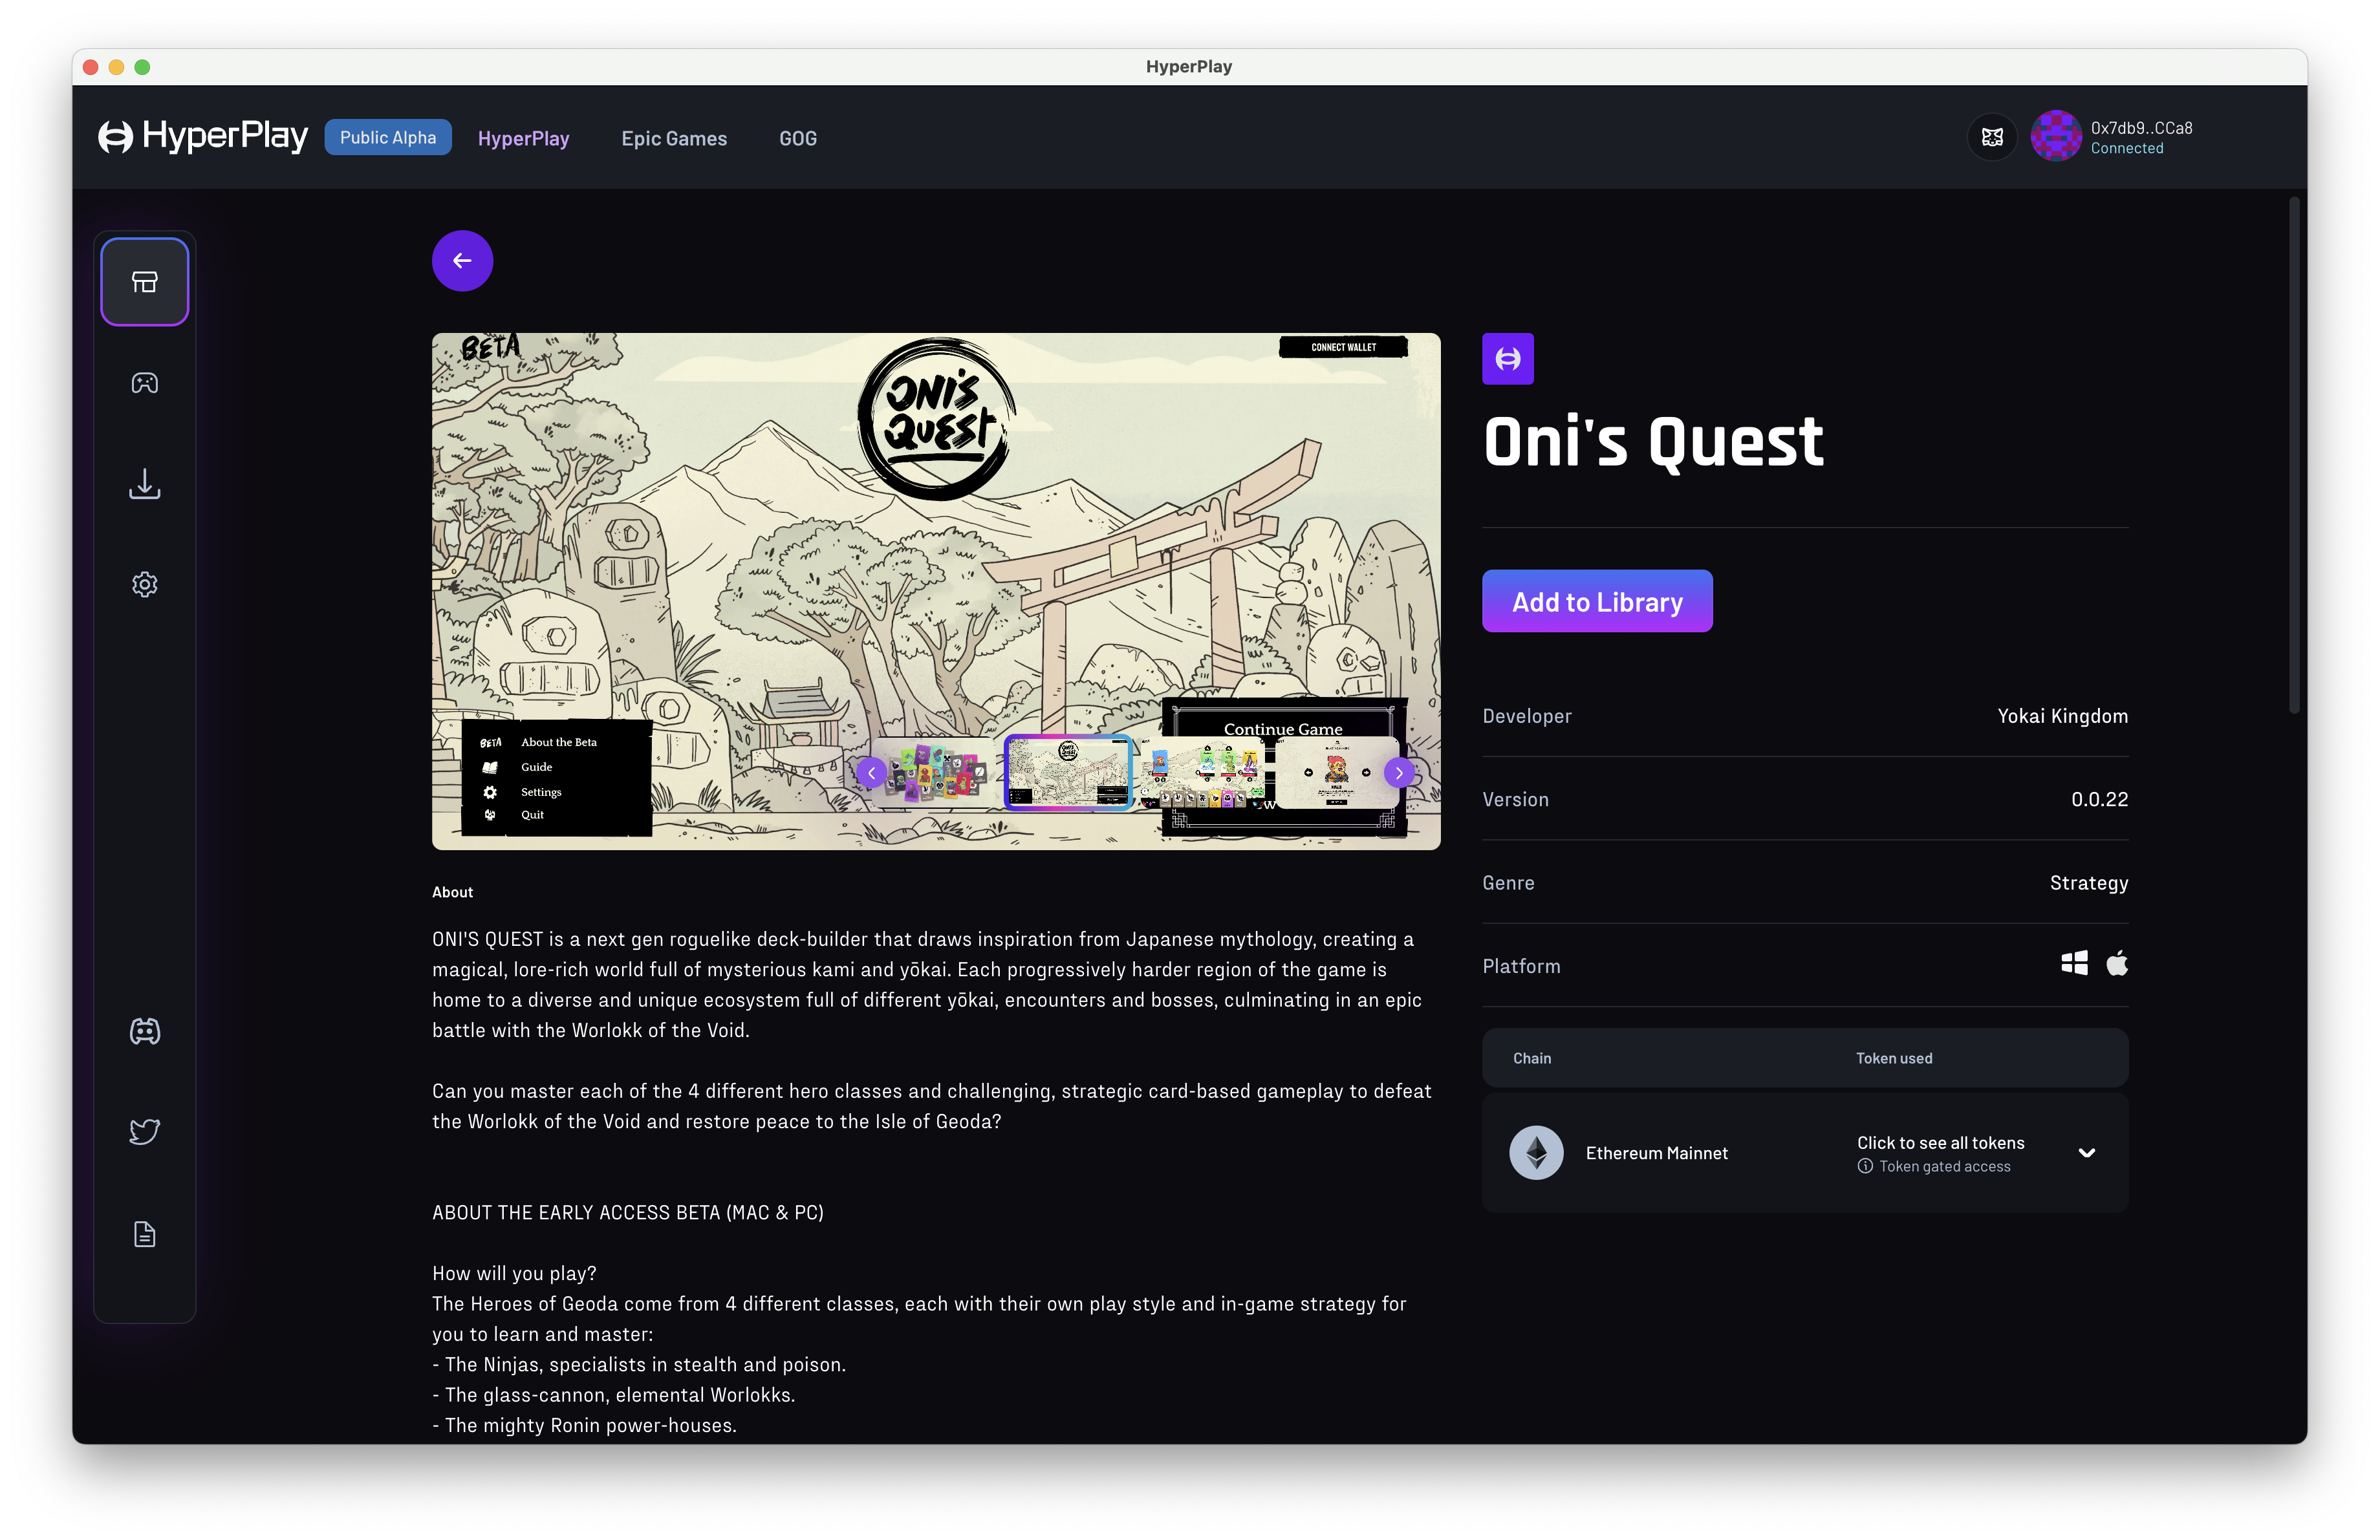
Task: Open the Settings gear in sidebar
Action: (144, 584)
